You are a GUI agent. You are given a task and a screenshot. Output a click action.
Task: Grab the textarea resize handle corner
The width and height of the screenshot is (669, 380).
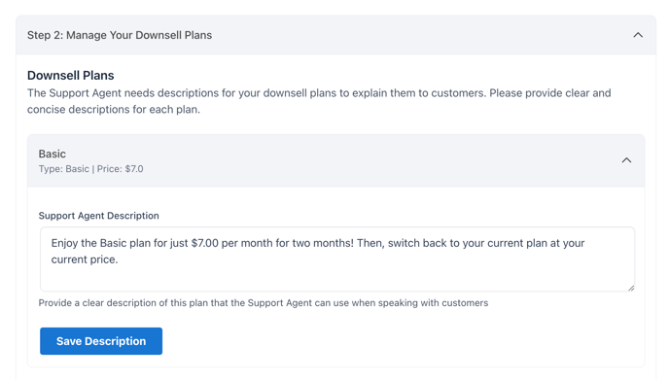point(631,289)
